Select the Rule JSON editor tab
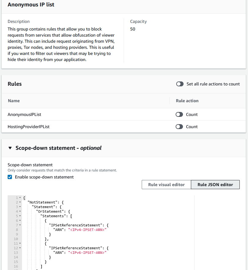This screenshot has height=270, width=248. (215, 184)
